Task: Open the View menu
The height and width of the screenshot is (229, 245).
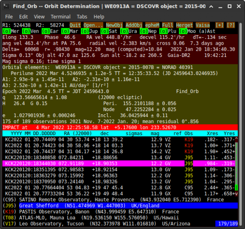Action: [39, 17]
